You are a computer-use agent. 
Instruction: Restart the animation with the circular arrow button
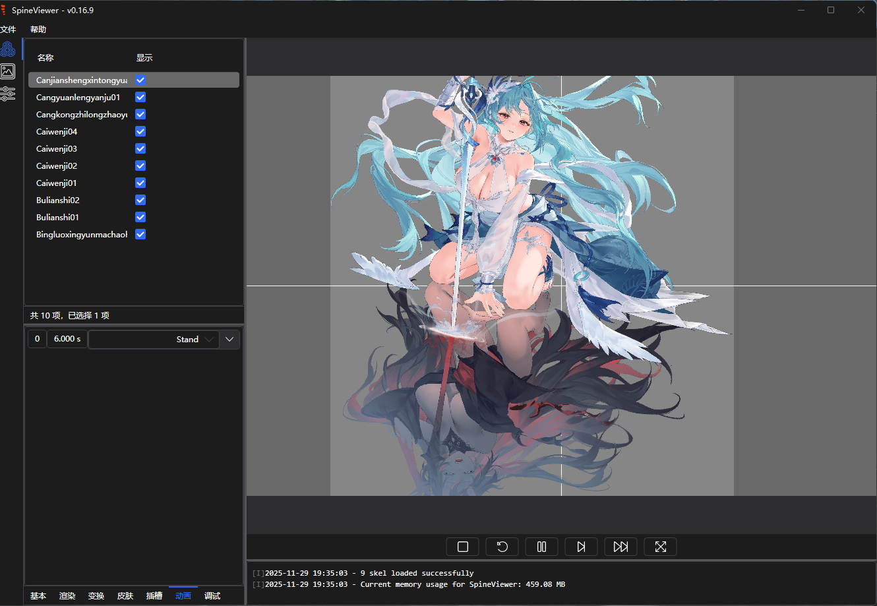point(502,547)
